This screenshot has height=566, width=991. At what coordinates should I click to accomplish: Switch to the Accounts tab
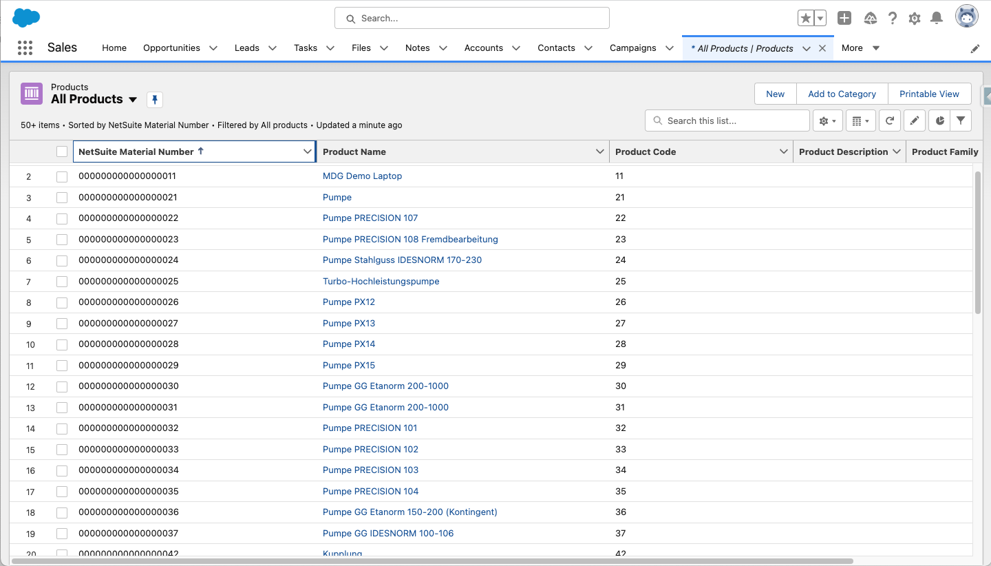pyautogui.click(x=484, y=48)
